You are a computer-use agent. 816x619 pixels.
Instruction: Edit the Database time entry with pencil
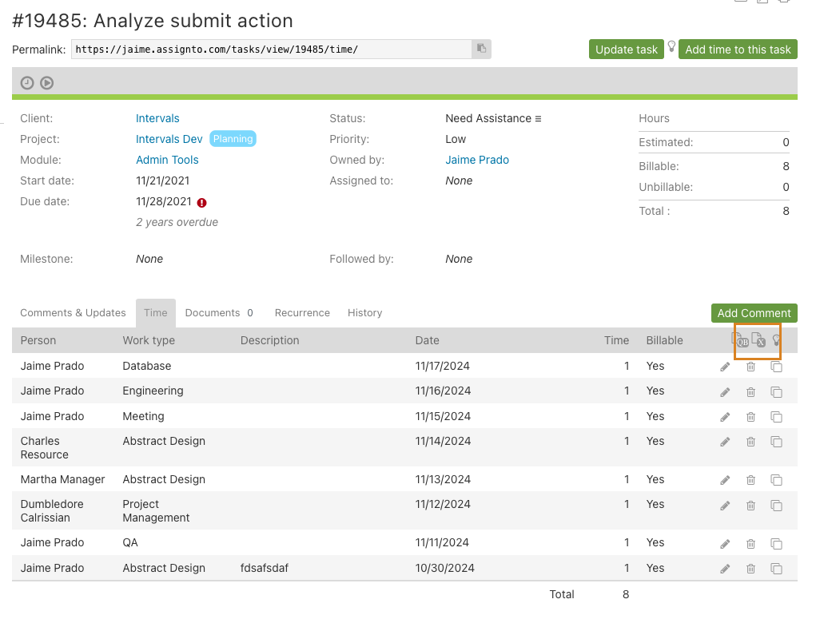pos(725,367)
